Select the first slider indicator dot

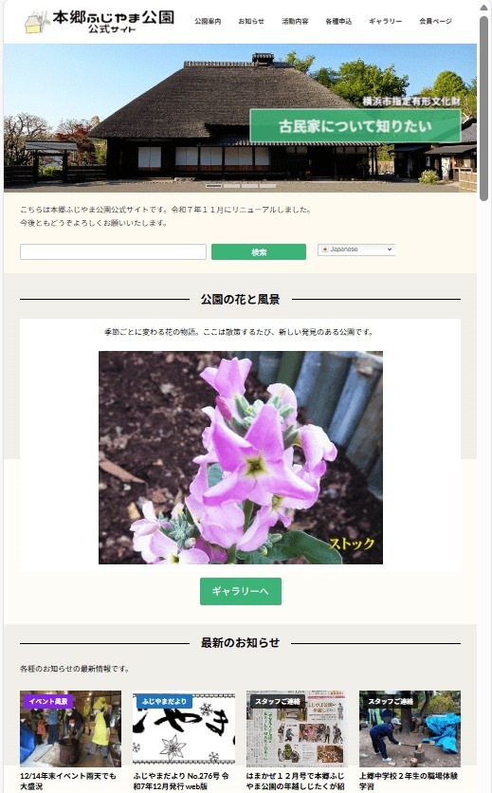point(213,186)
